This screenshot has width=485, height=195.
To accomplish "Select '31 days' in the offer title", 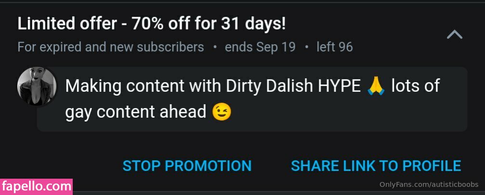I will (253, 24).
